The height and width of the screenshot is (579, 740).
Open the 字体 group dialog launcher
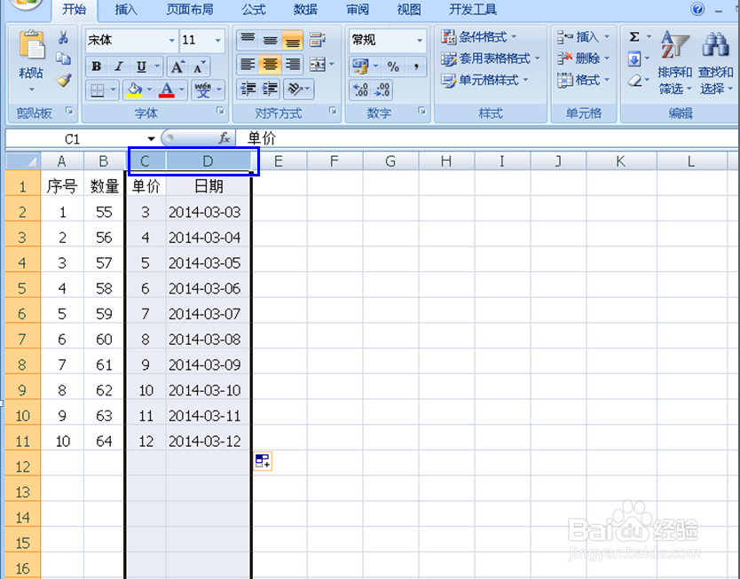[220, 111]
